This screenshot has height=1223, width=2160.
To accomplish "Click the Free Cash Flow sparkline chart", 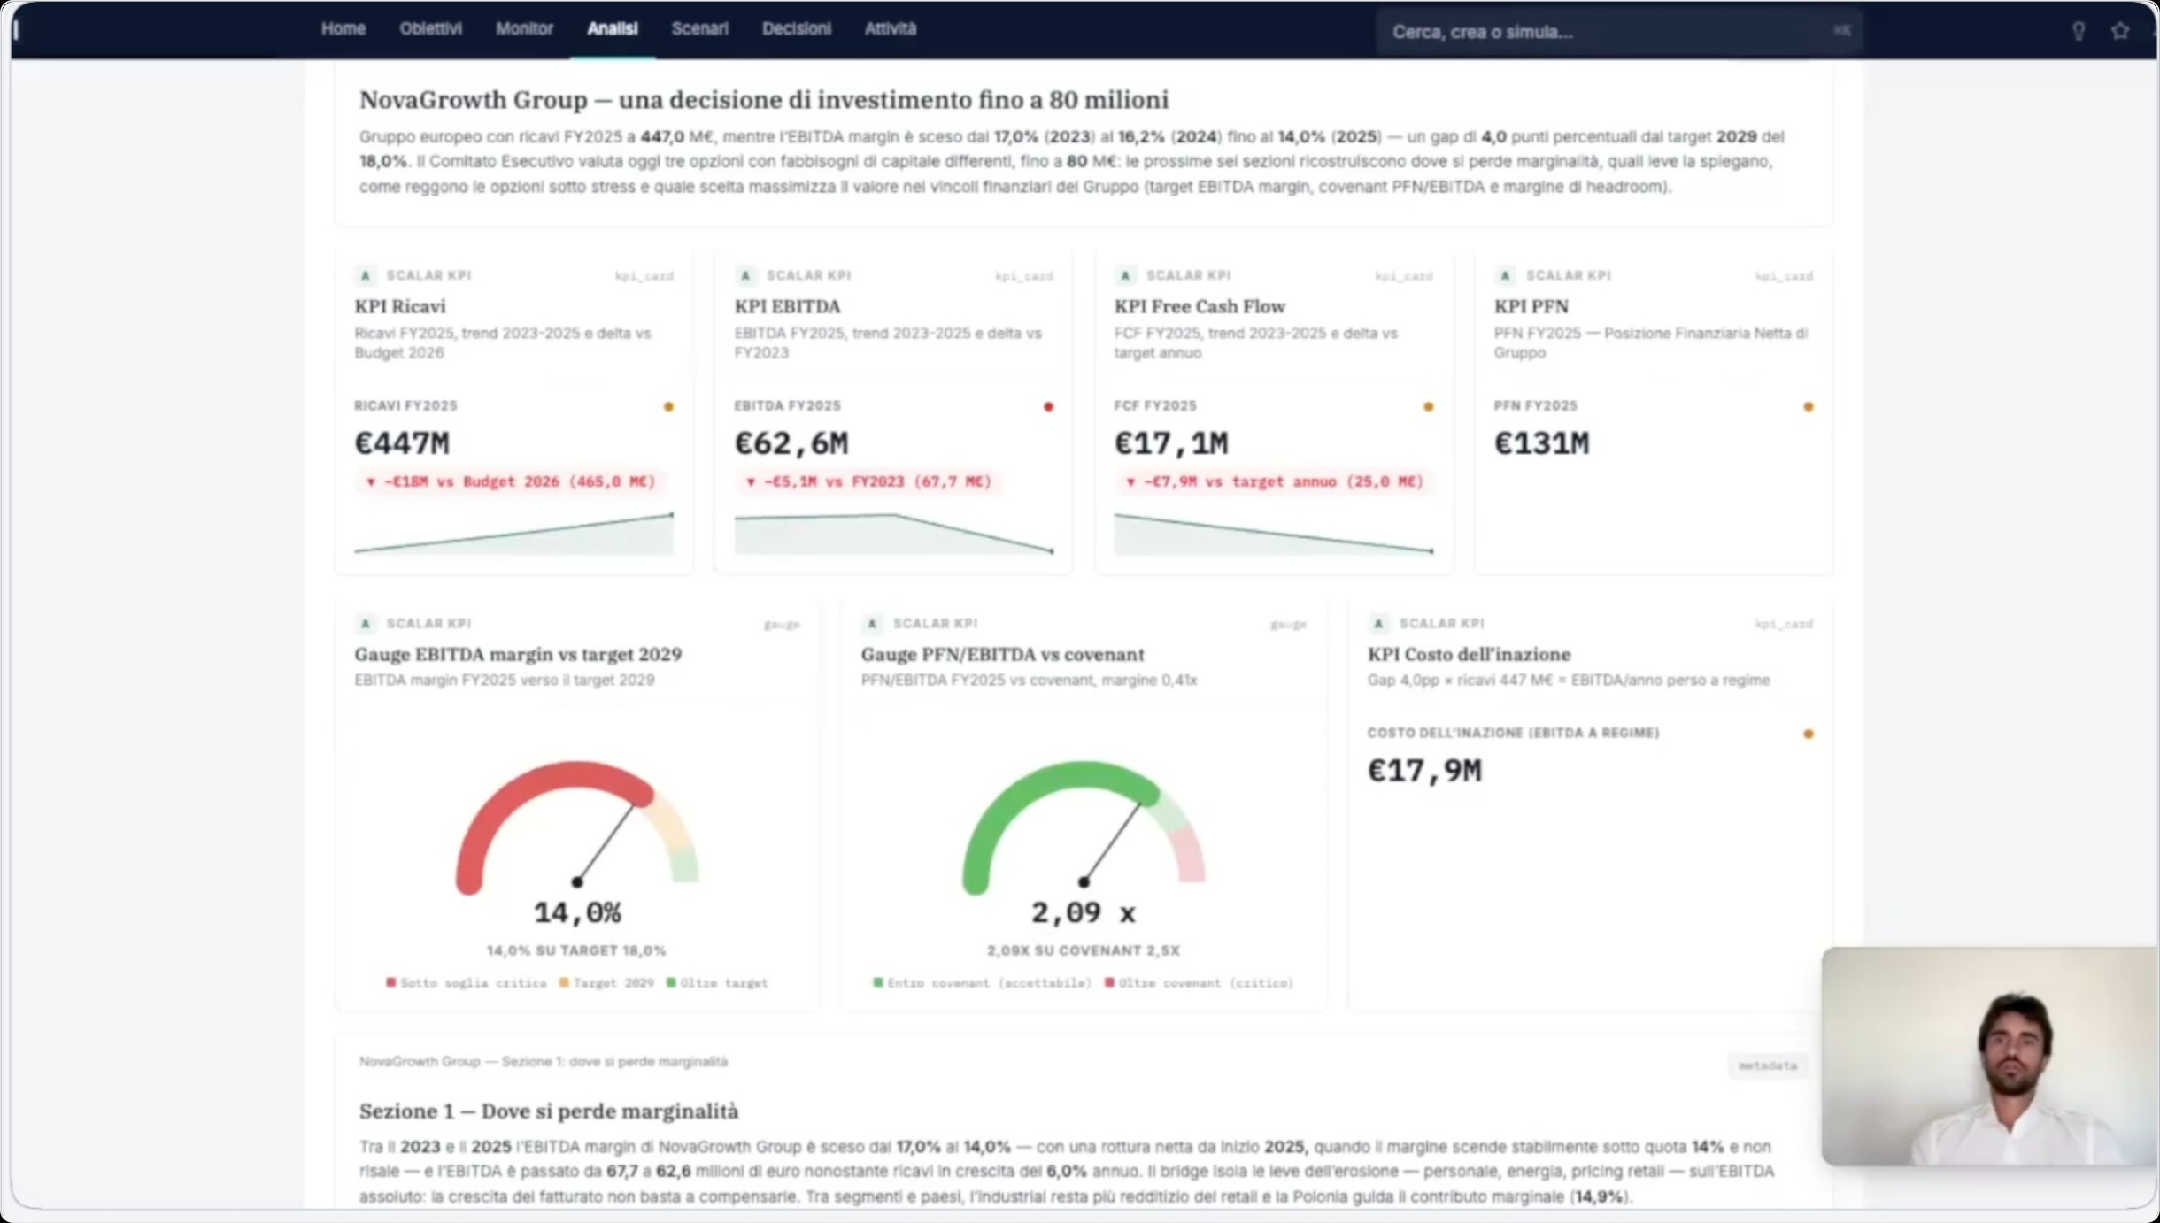I will click(1273, 534).
